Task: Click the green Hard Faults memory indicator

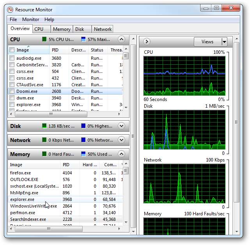Action: click(44, 154)
